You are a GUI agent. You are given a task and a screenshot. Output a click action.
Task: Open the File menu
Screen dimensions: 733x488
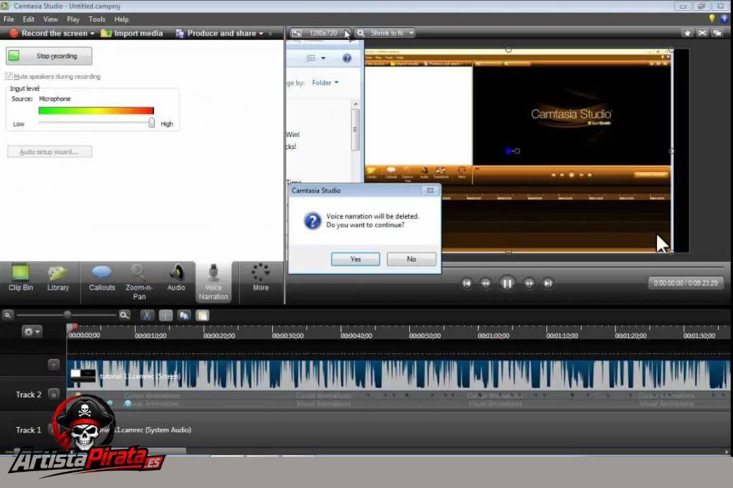click(8, 19)
